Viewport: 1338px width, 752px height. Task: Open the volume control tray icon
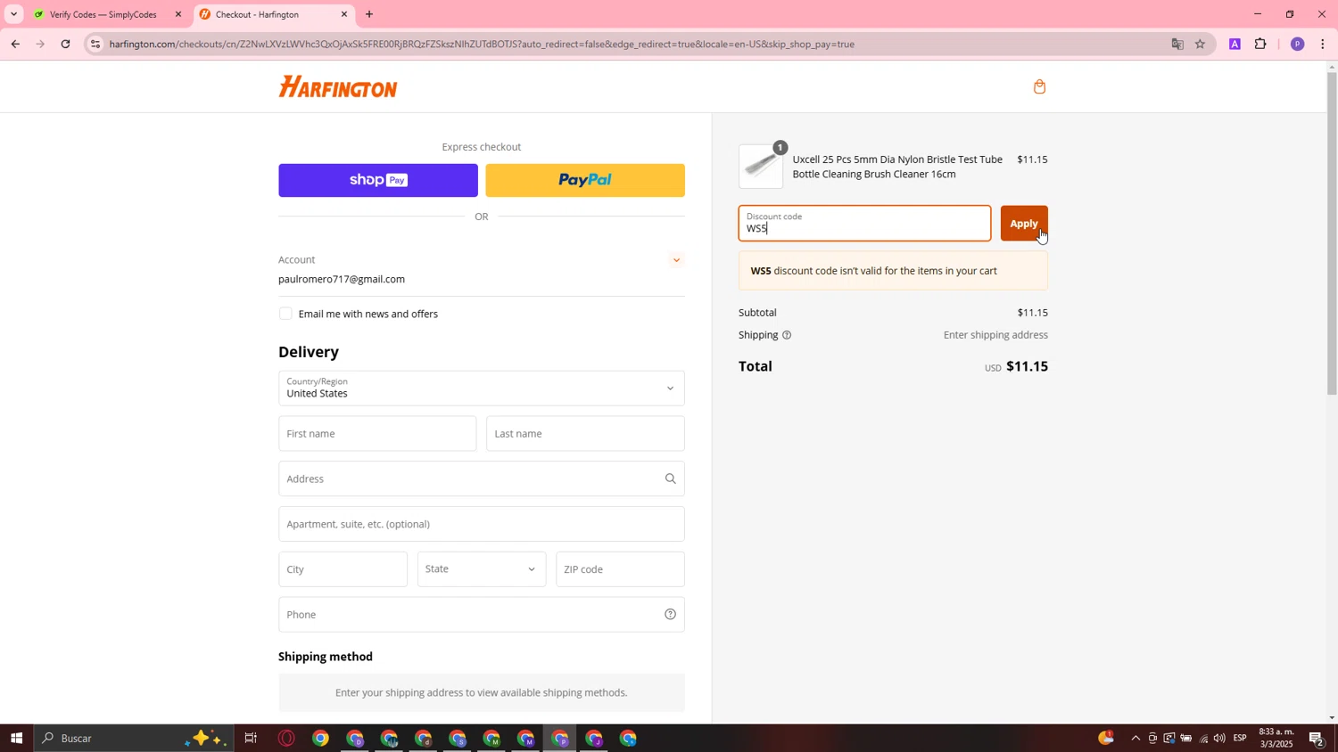point(1219,738)
